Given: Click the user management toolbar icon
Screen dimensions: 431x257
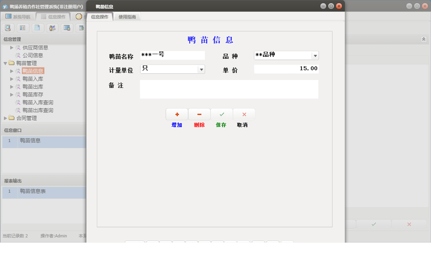Looking at the screenshot, I should [52, 27].
